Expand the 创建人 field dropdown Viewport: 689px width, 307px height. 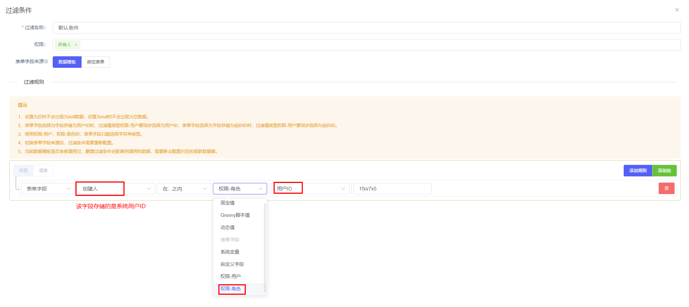[x=115, y=189]
